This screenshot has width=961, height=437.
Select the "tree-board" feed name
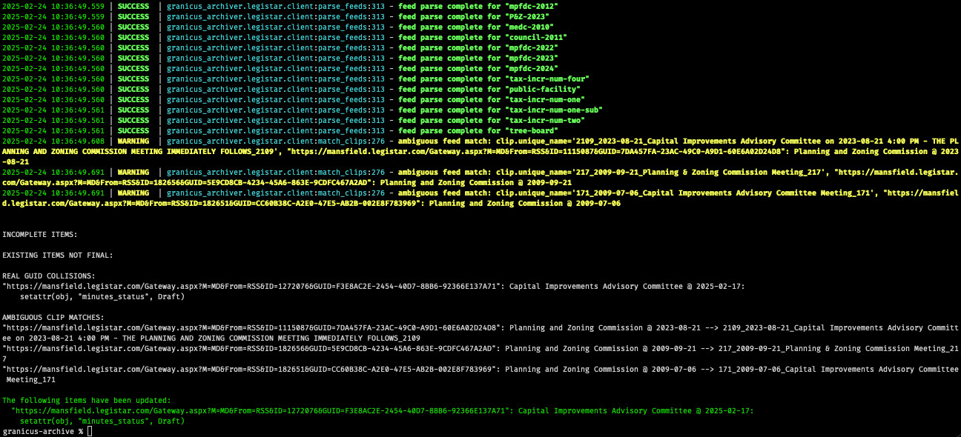click(531, 130)
